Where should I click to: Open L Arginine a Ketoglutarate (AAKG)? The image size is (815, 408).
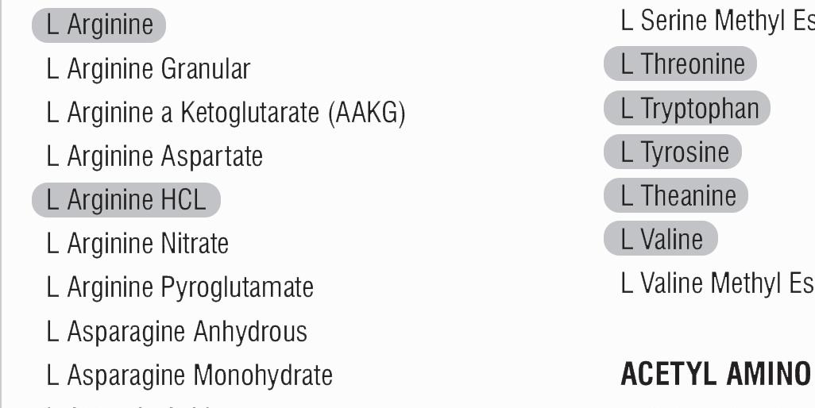click(x=226, y=113)
